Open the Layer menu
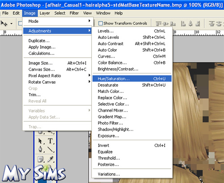Image resolution: width=224 pixels, height=183 pixels. point(45,13)
